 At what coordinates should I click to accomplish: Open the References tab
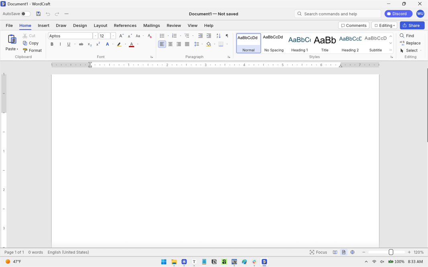click(125, 25)
